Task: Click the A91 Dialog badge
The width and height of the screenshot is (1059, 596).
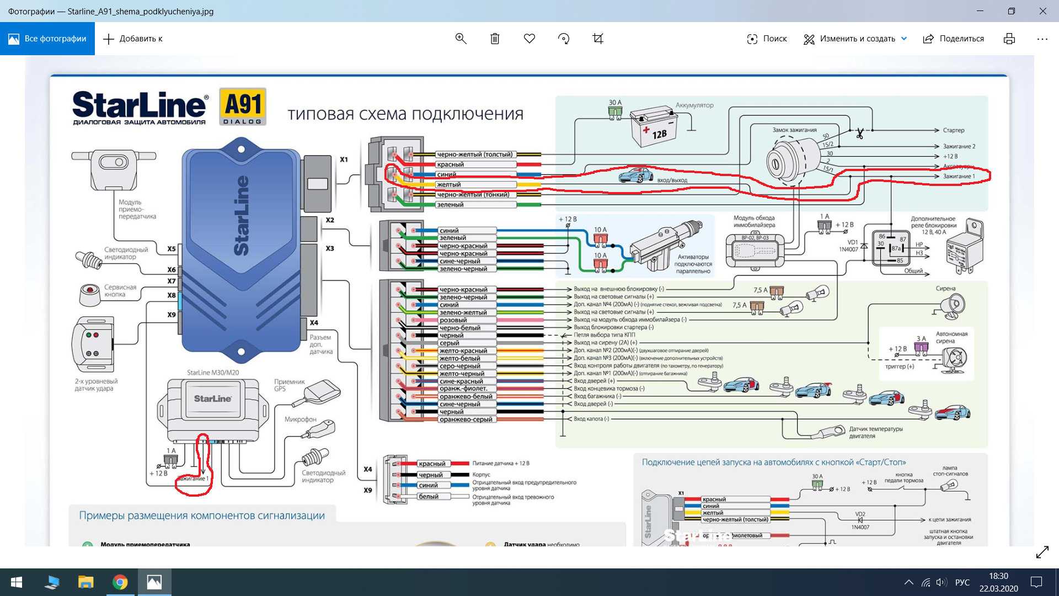Action: pos(243,107)
